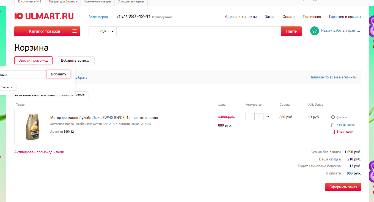Click the Удалить link for the motor oil
Screen dimensions: 374x202
(341, 117)
